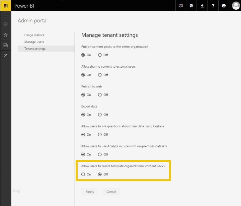The width and height of the screenshot is (241, 206).
Task: Turn off Export data
Action: 100,115
